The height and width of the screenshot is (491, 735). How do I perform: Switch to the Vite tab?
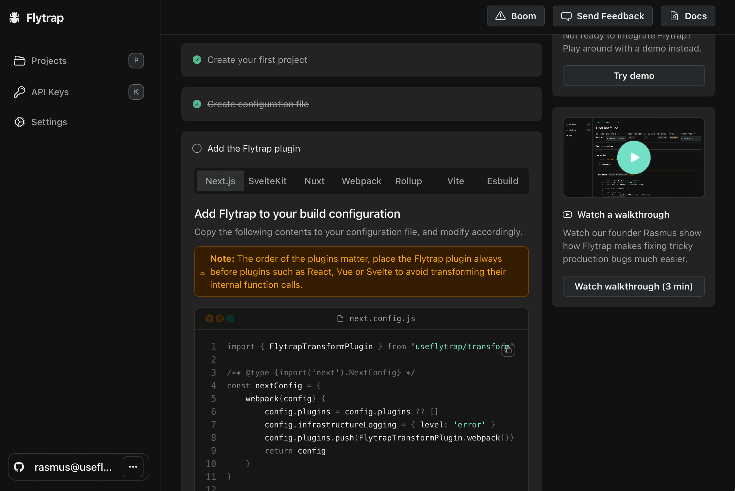pos(456,181)
